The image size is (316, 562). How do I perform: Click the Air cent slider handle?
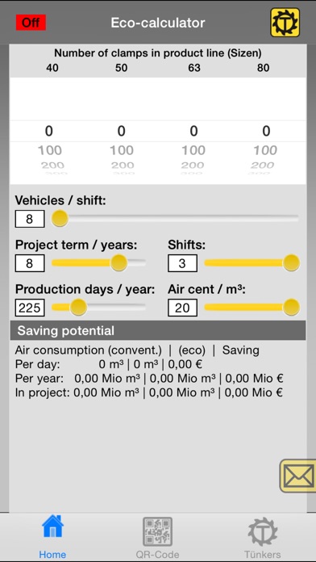[291, 307]
